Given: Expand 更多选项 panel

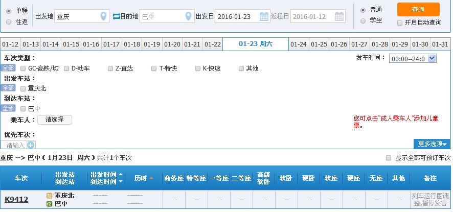Looking at the screenshot, I should [432, 144].
